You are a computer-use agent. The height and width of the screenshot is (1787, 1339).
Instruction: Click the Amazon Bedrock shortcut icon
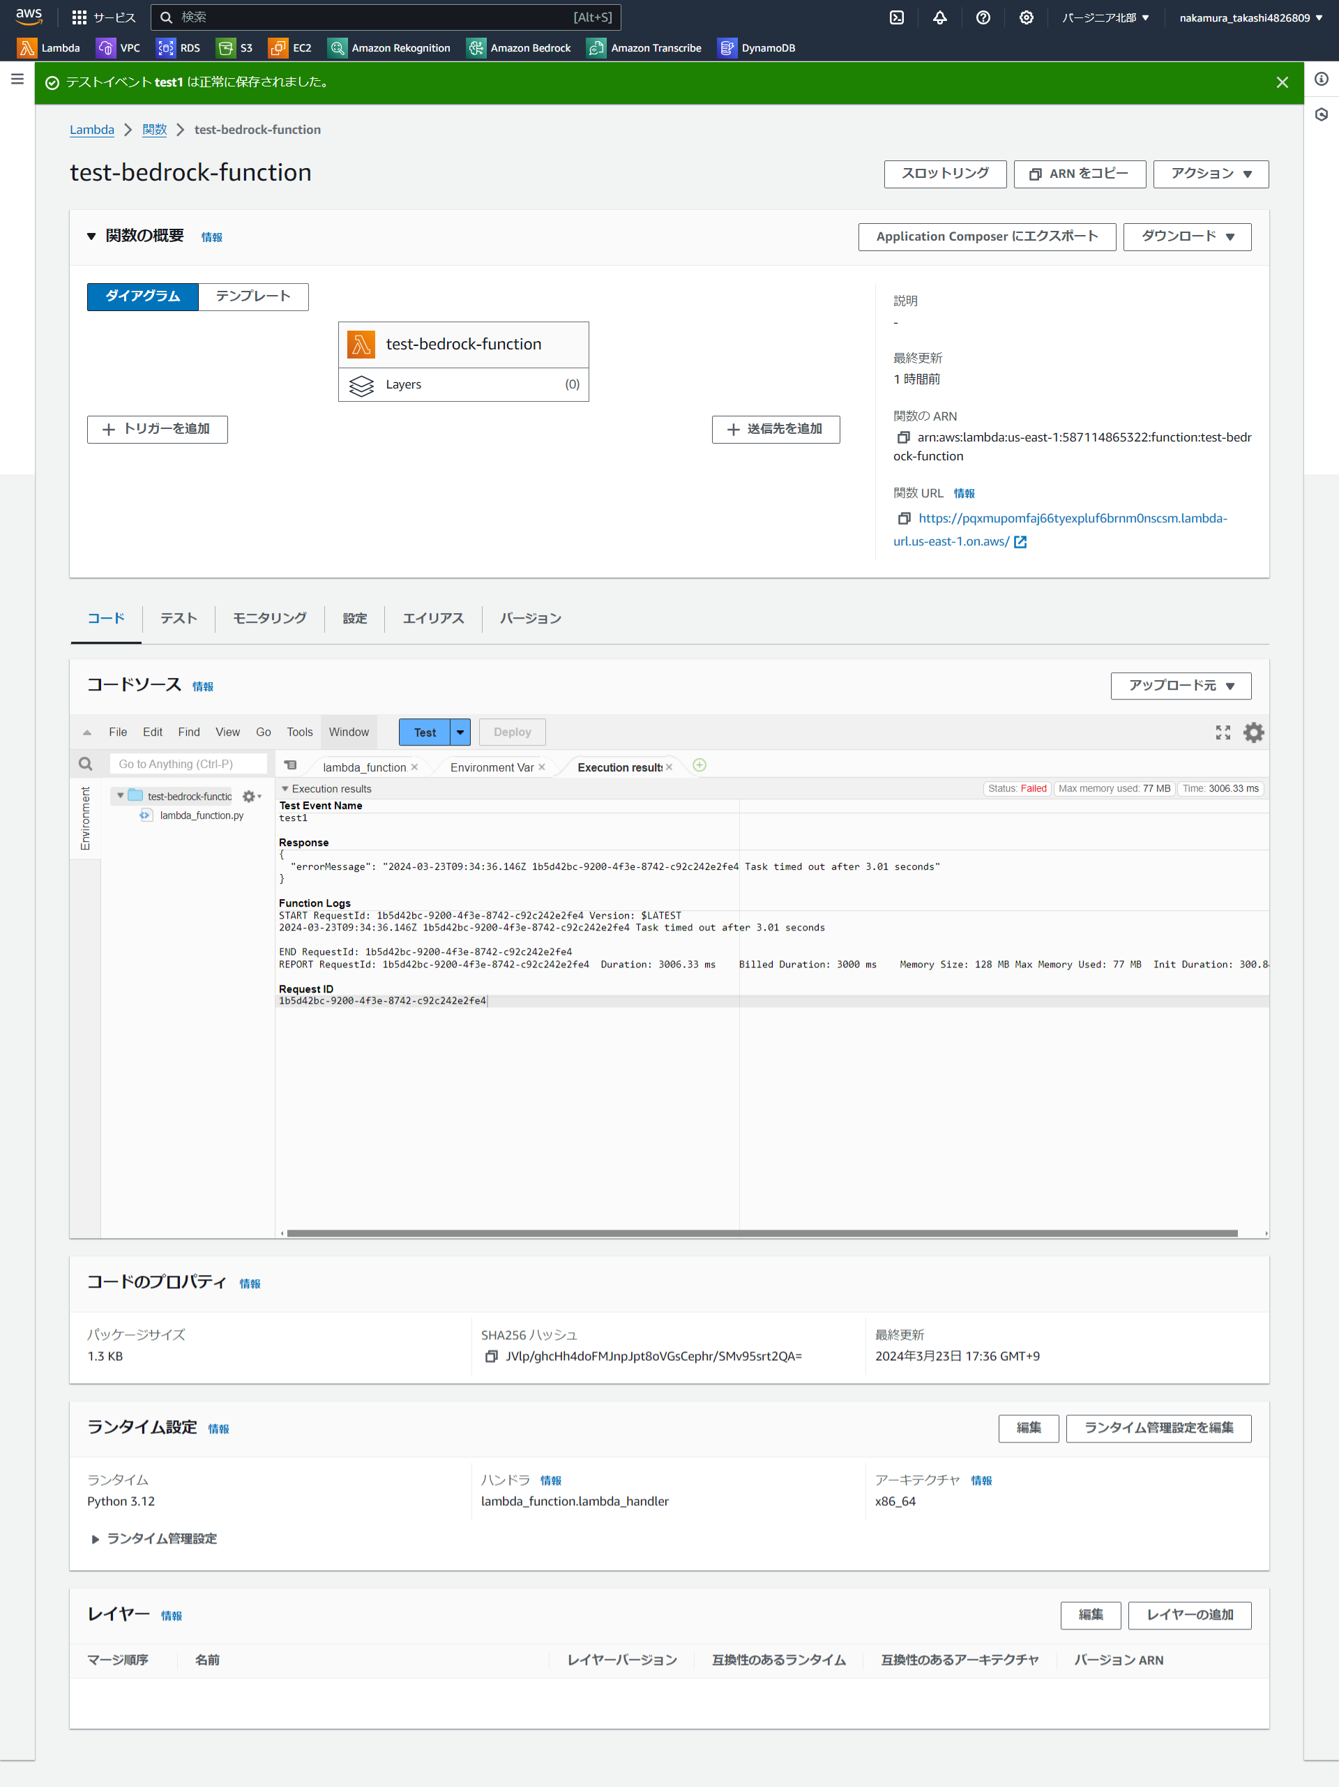pos(476,48)
